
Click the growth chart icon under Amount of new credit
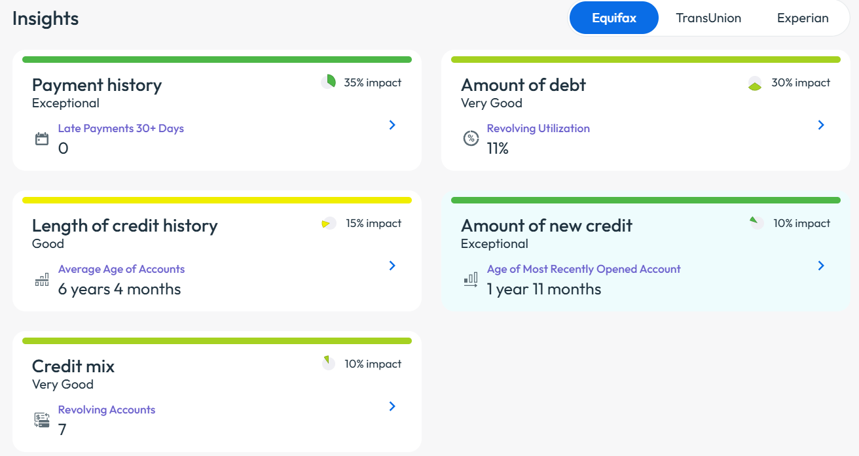471,279
